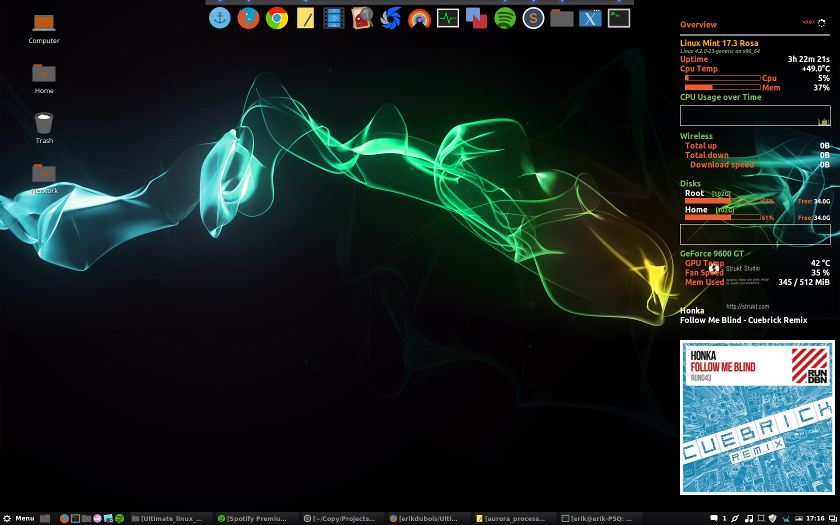Screen dimensions: 840x525
Task: Click the blue bird tray icon
Action: (x=786, y=518)
